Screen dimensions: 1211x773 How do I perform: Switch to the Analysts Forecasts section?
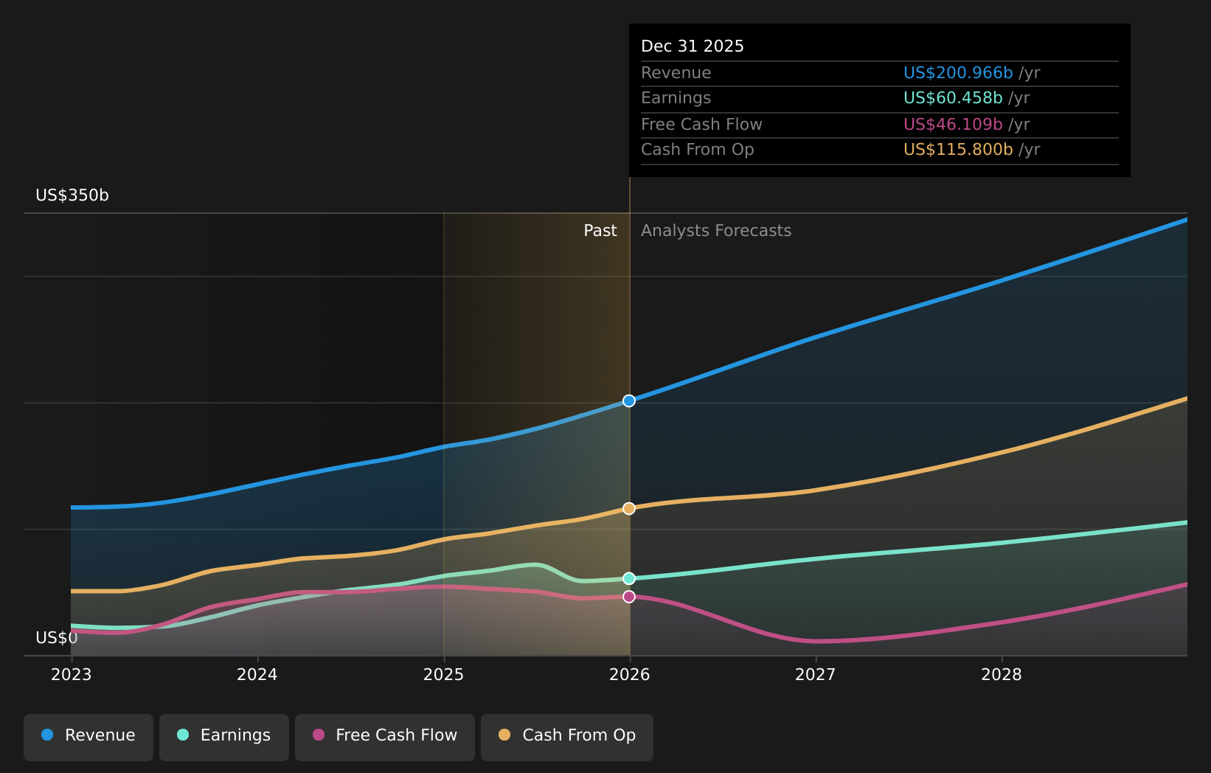715,230
